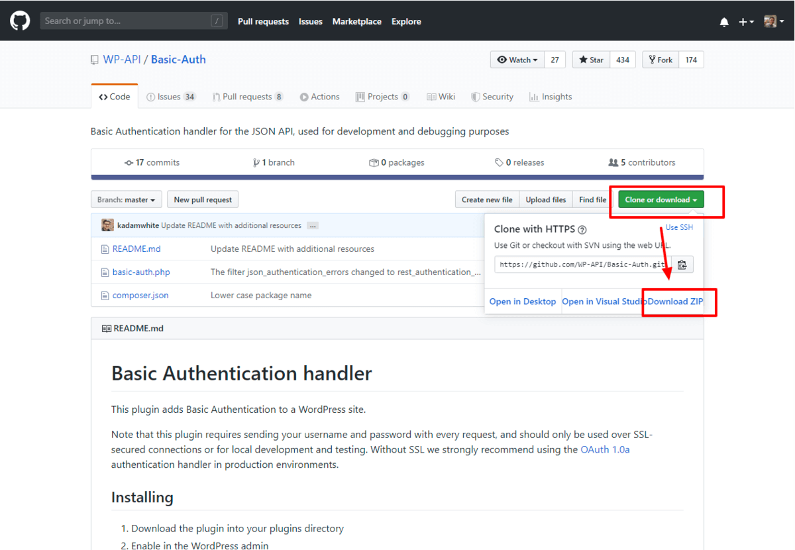The image size is (795, 550).
Task: Open the kadamwhite avatar in latest commit
Action: pyautogui.click(x=107, y=225)
